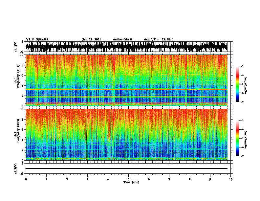This screenshot has width=260, height=201.
Task: Click the "10" kHz tick on ch.2 frequency axis
Action: (x=22, y=109)
